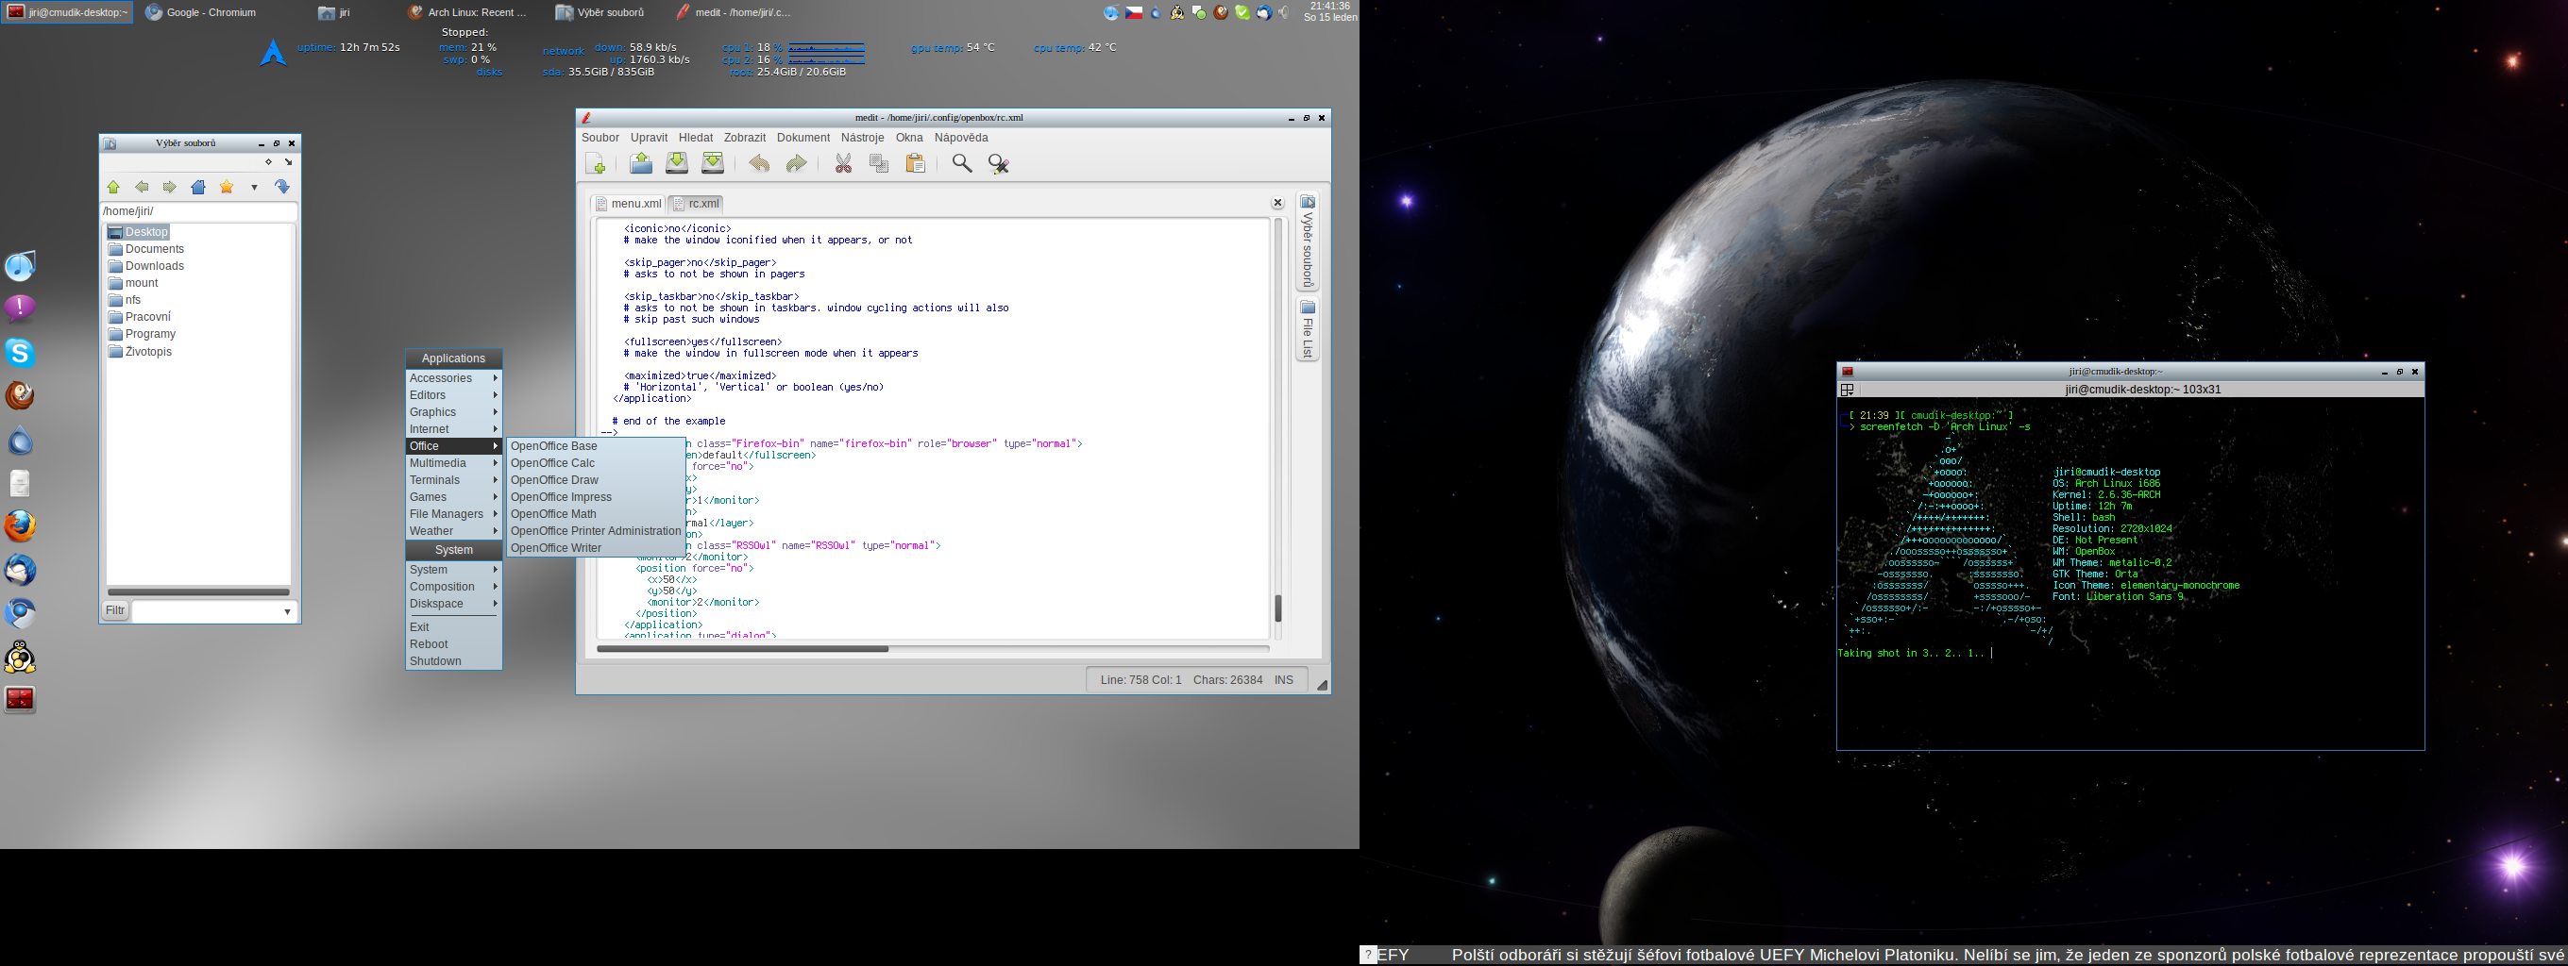
Task: Click the Save icon in medit toolbar
Action: tap(677, 163)
